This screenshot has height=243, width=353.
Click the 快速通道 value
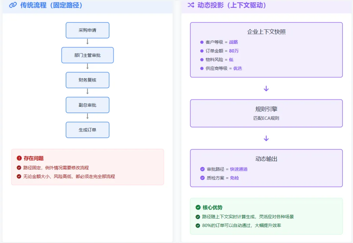pos(239,169)
